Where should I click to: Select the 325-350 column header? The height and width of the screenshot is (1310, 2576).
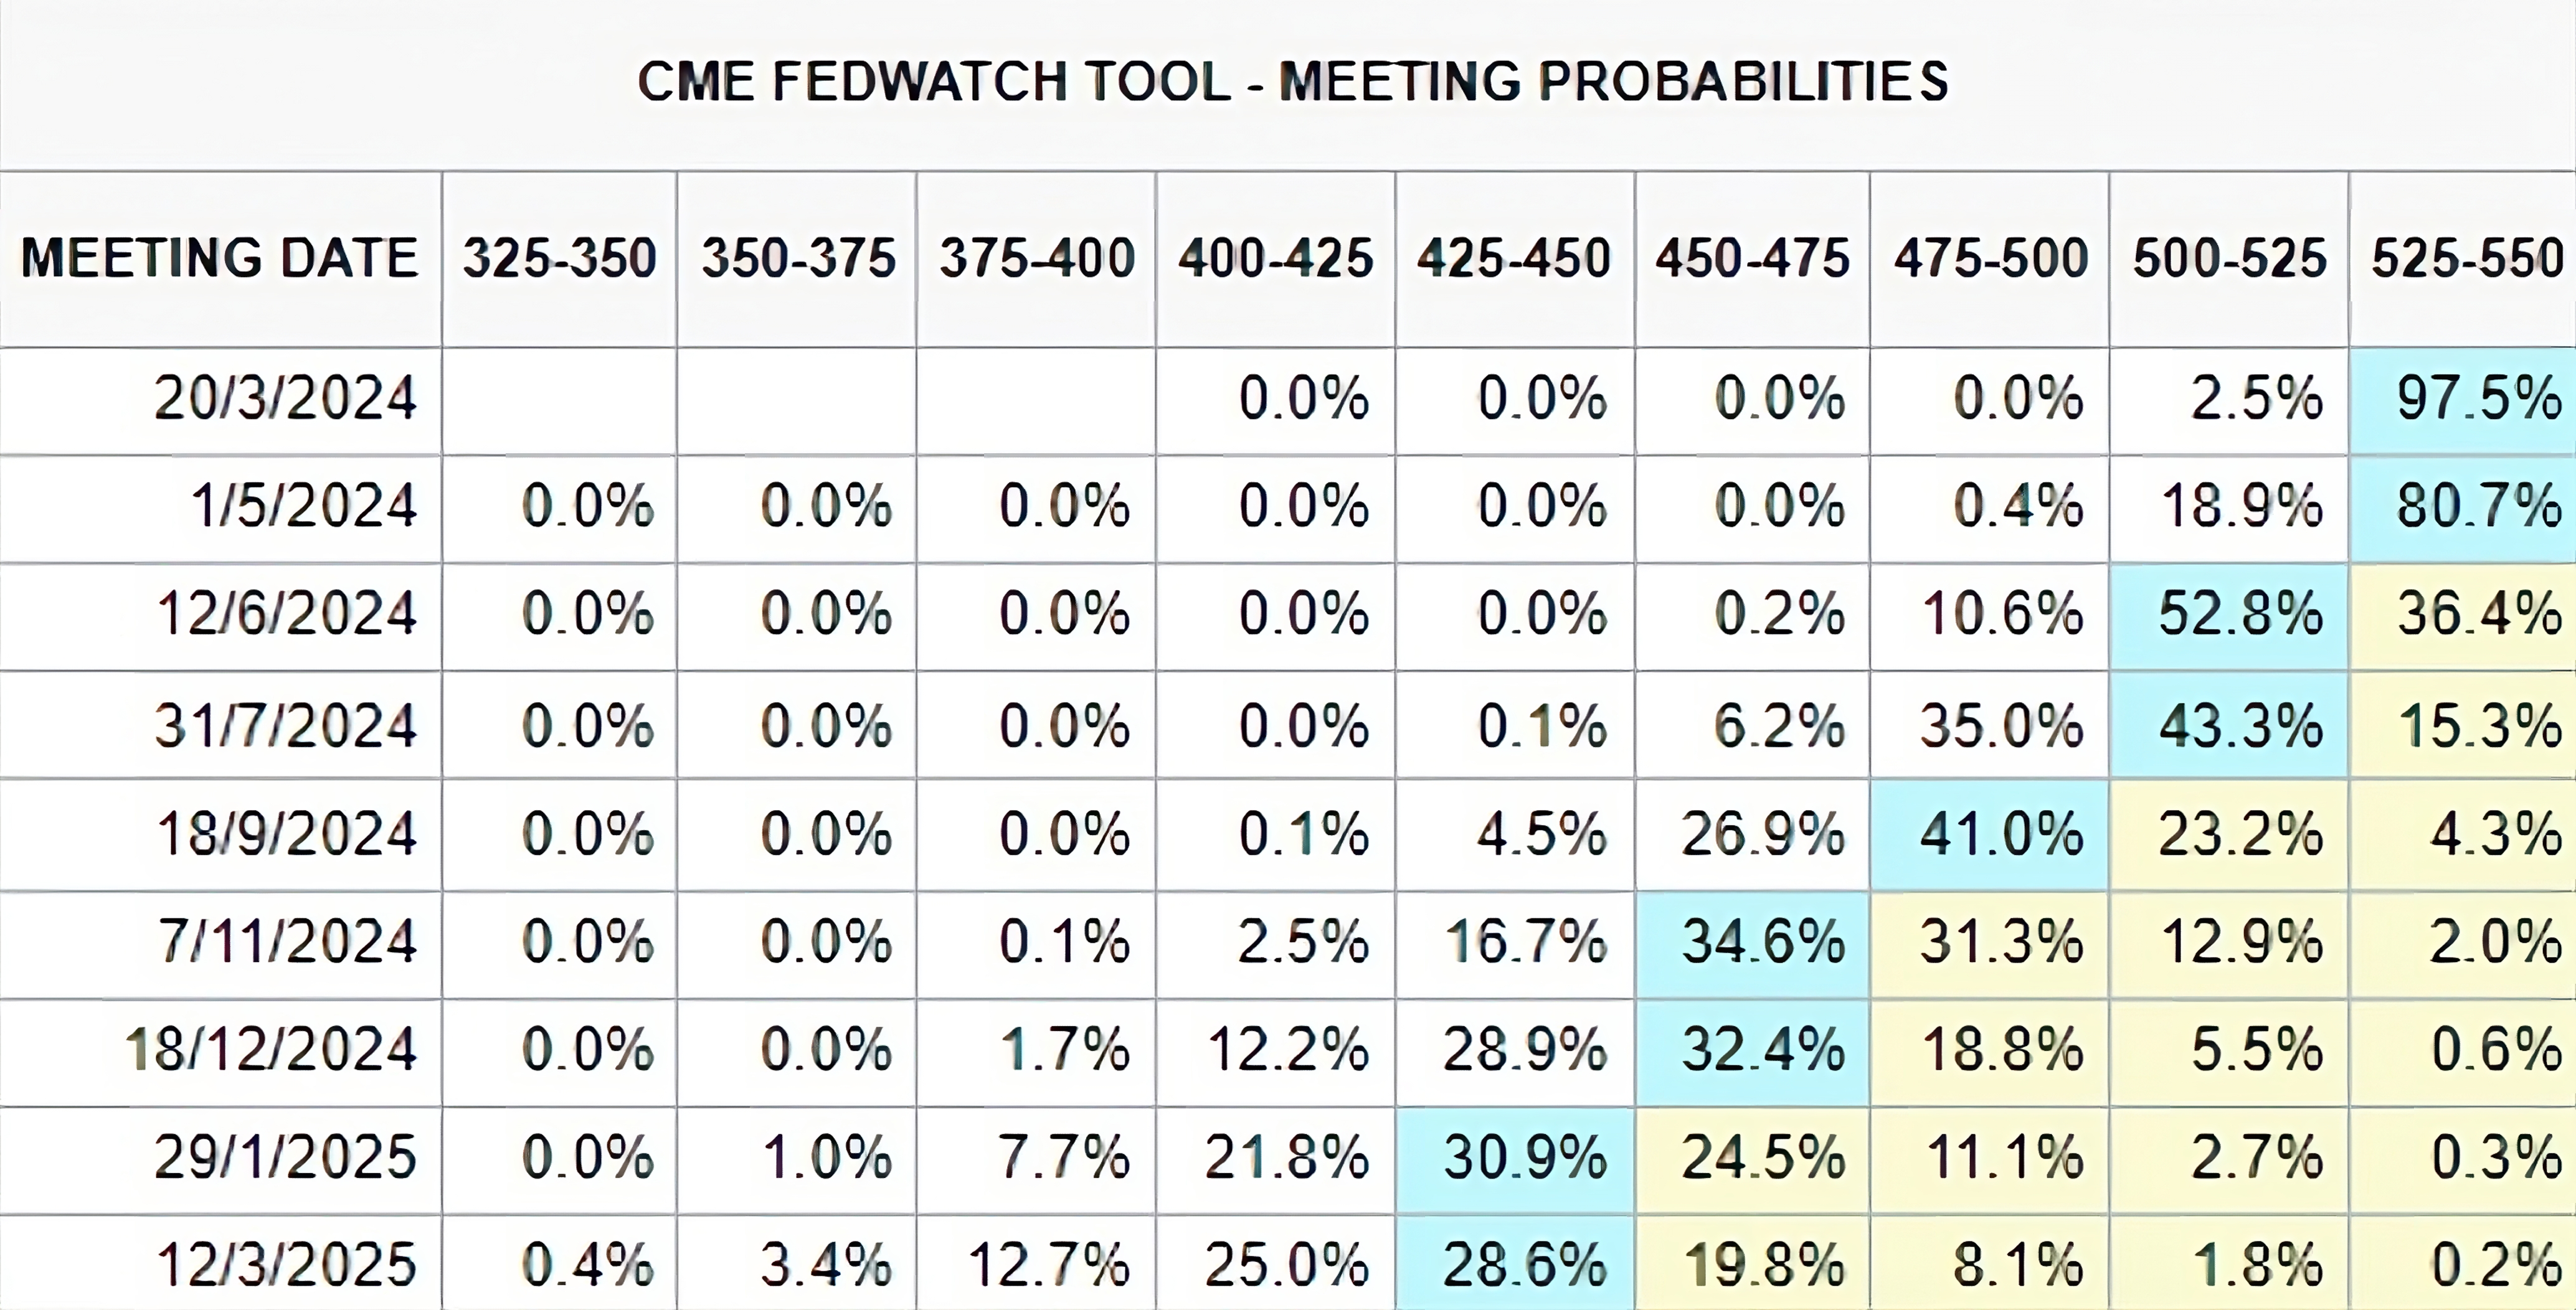pos(559,258)
